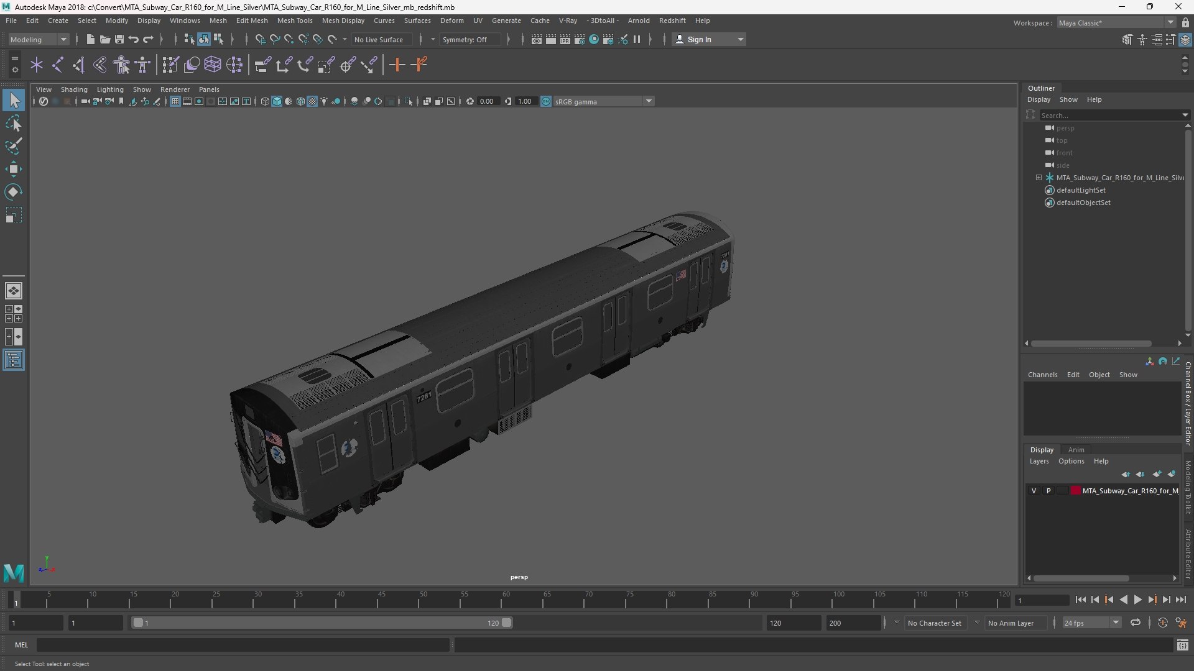This screenshot has width=1194, height=671.
Task: Open the Modeling menu set dropdown
Action: point(39,39)
